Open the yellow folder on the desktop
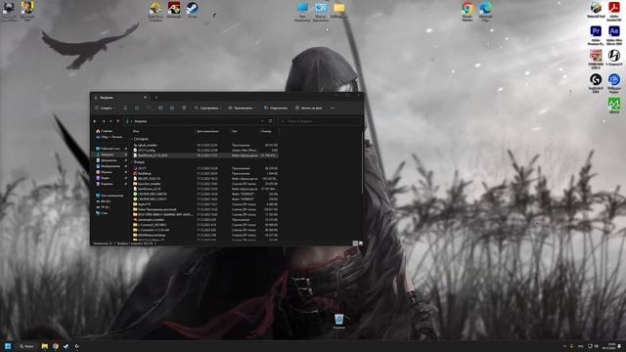626x352 pixels. pos(339,10)
